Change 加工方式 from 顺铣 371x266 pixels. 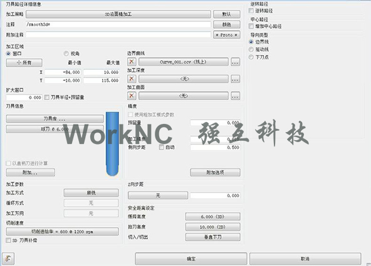click(x=91, y=193)
